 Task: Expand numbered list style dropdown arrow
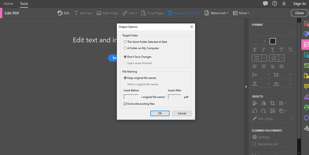(282, 58)
